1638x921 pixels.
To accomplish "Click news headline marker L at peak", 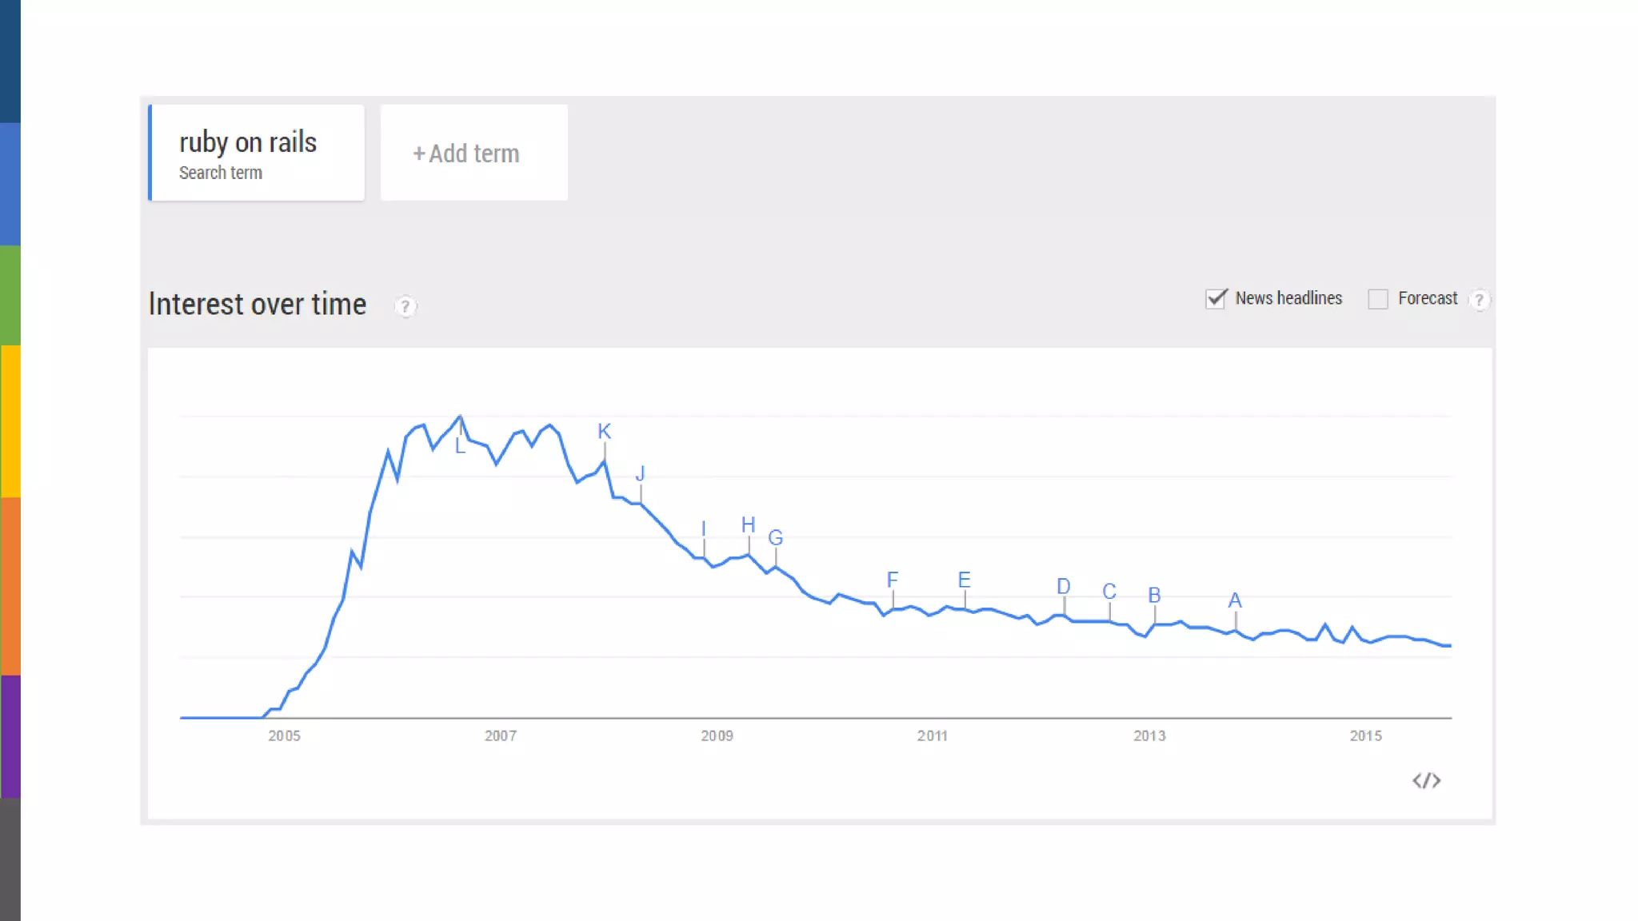I will 460,446.
